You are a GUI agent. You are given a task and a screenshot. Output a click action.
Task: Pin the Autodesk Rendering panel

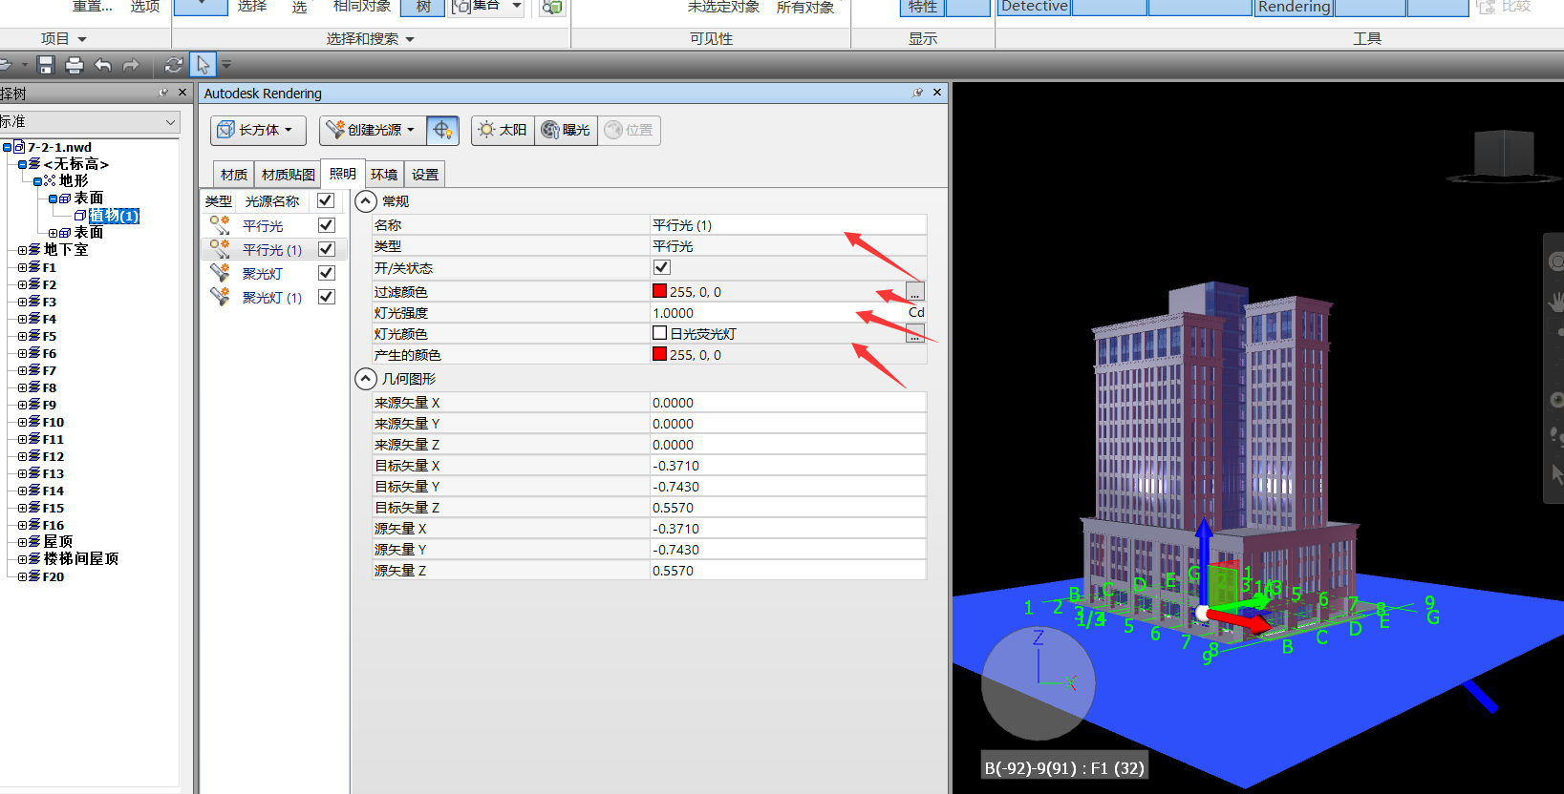click(917, 93)
